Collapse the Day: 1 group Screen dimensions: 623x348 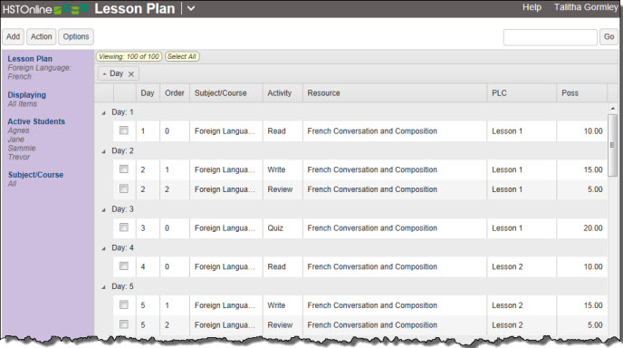(x=104, y=113)
